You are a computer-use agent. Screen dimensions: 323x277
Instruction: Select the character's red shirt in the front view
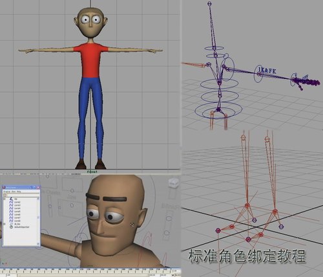pos(90,60)
